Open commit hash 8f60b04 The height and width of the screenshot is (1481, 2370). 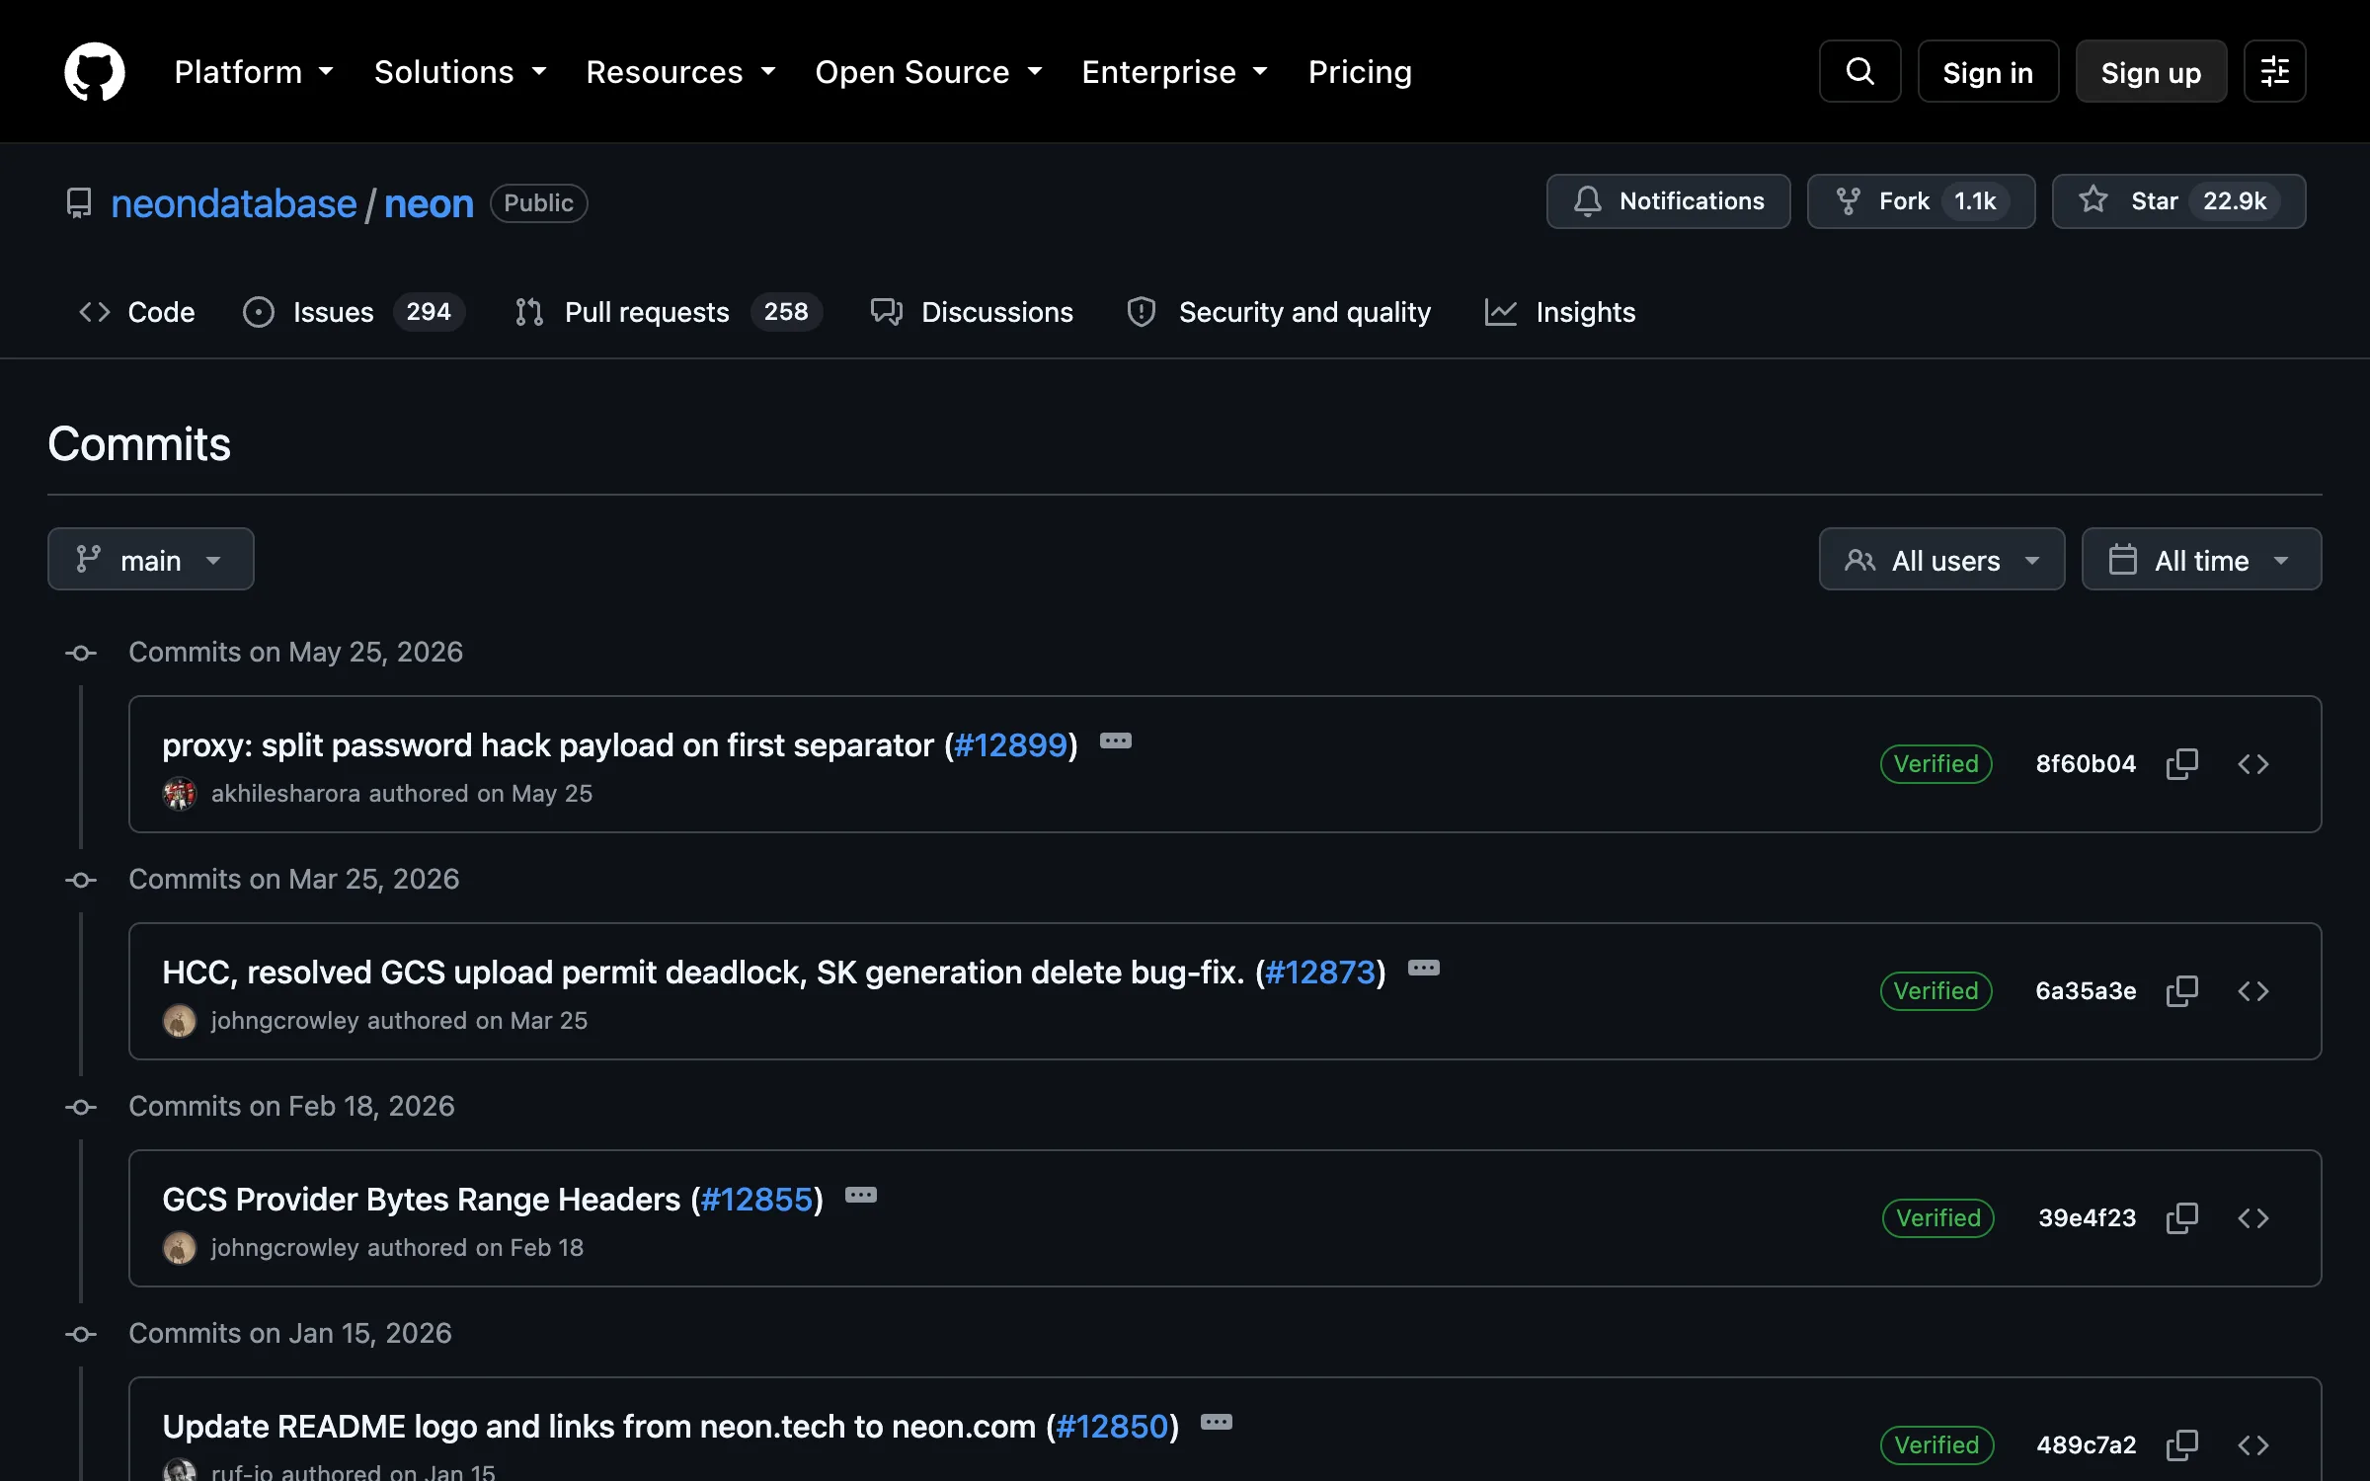2086,764
